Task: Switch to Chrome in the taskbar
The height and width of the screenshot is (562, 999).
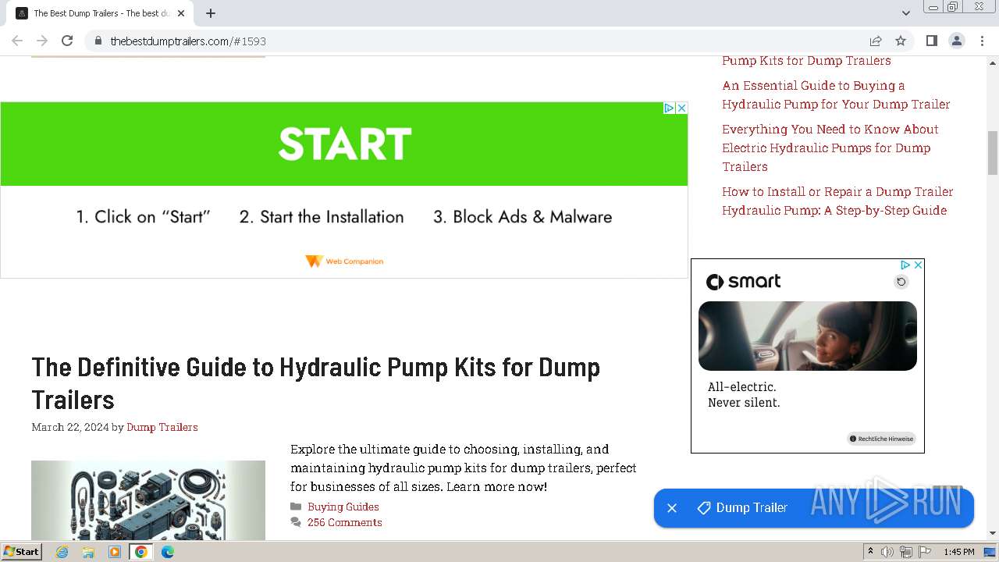Action: [x=141, y=552]
